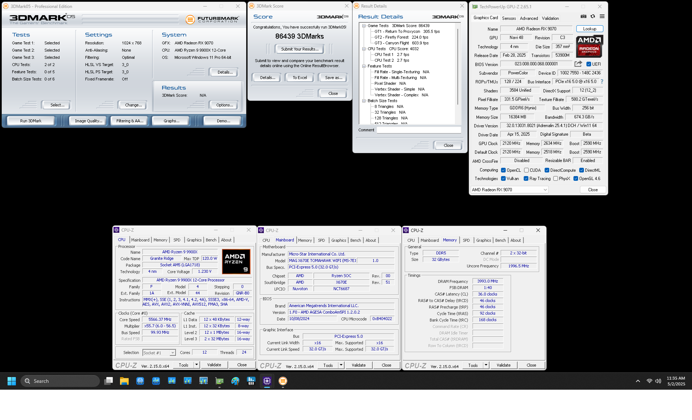
Task: Open the Socket #1 selection dropdown
Action: (x=159, y=353)
